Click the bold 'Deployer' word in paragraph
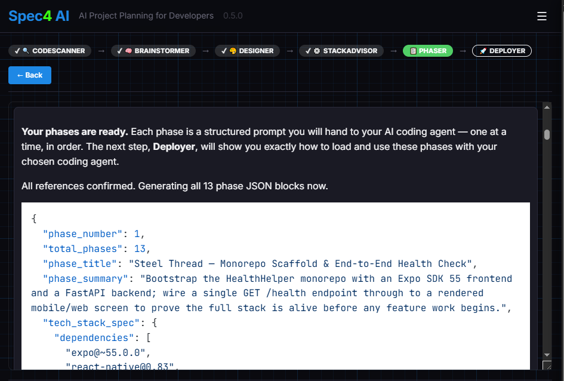 click(174, 147)
